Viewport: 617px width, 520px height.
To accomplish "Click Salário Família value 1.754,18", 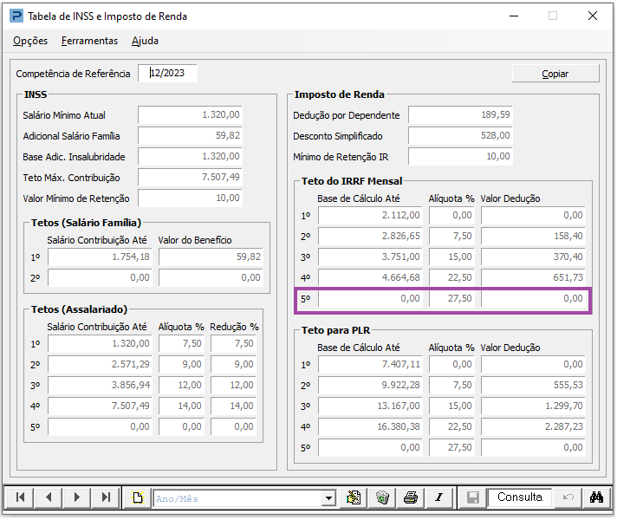I will pos(100,257).
